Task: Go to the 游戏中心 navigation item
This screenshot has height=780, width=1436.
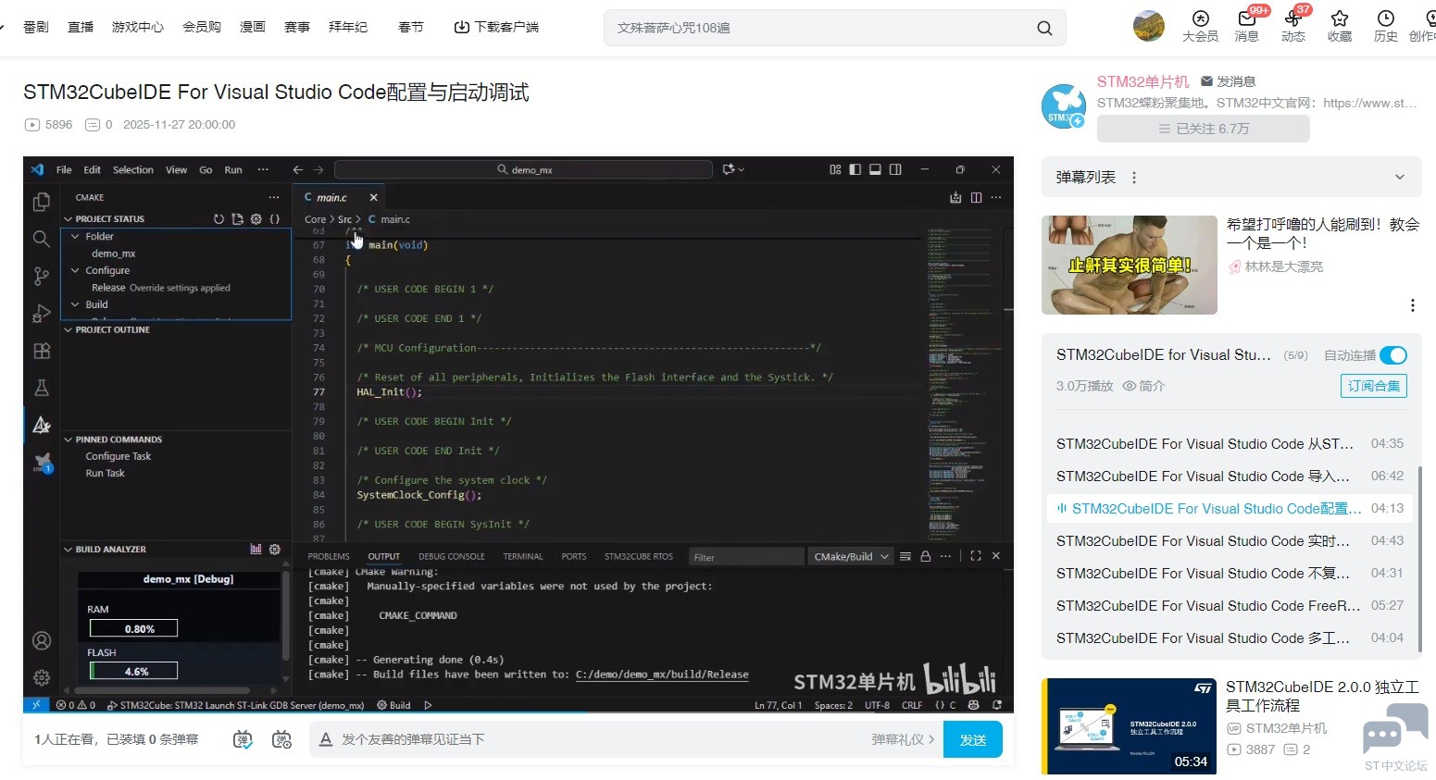Action: [137, 27]
